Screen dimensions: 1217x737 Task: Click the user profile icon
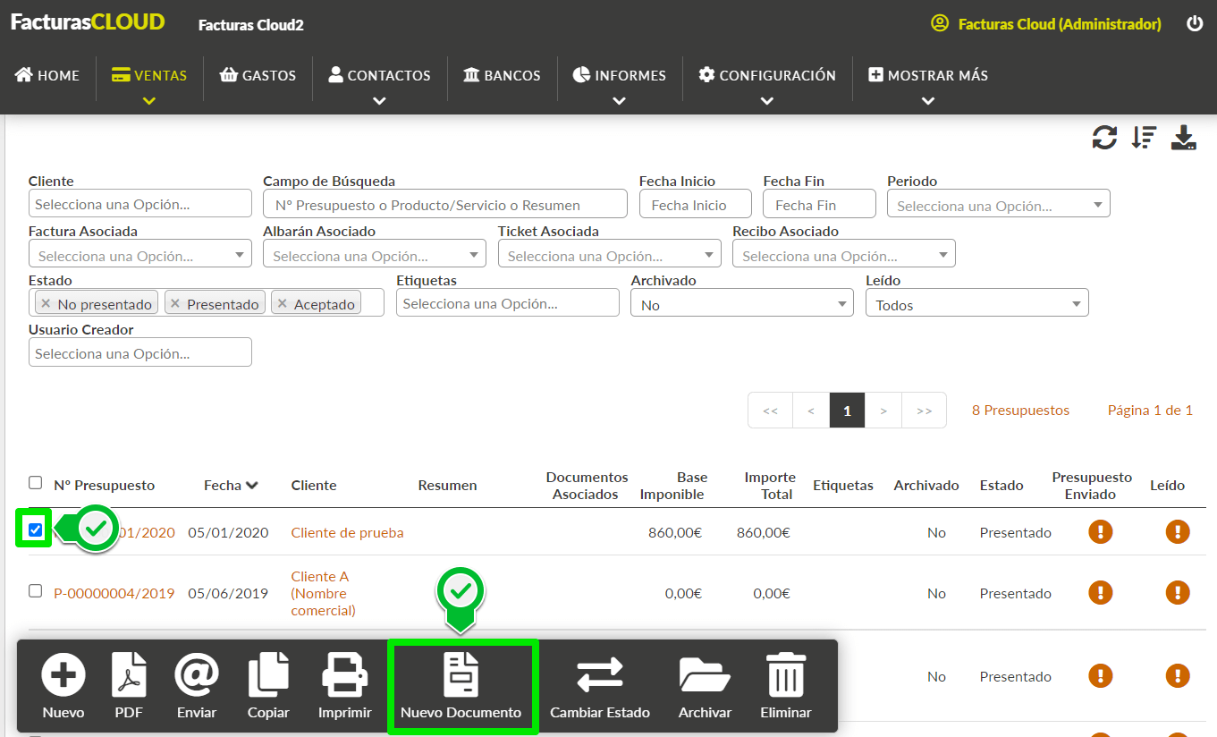click(x=940, y=23)
